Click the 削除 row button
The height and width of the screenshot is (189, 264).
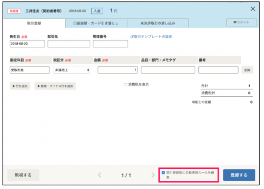(x=247, y=70)
